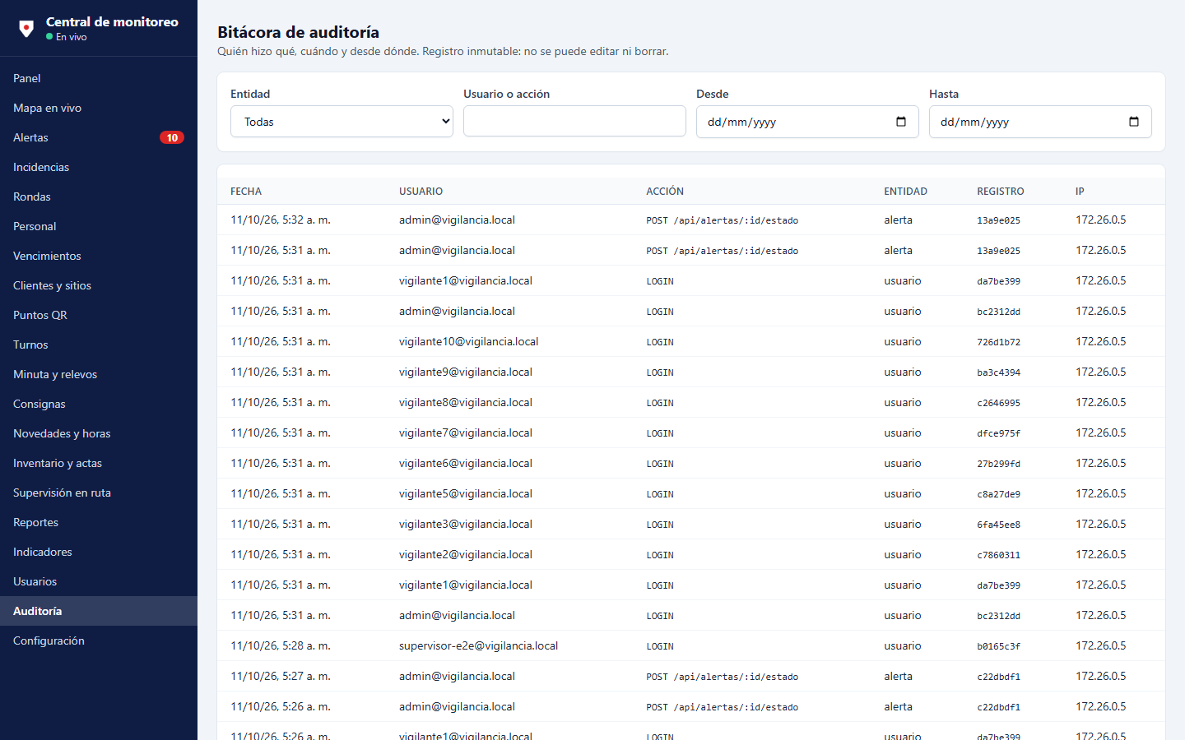Image resolution: width=1185 pixels, height=740 pixels.
Task: Select registro 726d1b72 cell
Action: pyautogui.click(x=998, y=342)
